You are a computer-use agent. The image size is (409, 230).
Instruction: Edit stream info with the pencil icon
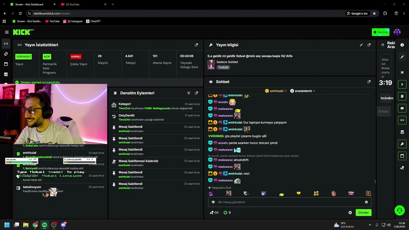pyautogui.click(x=361, y=45)
